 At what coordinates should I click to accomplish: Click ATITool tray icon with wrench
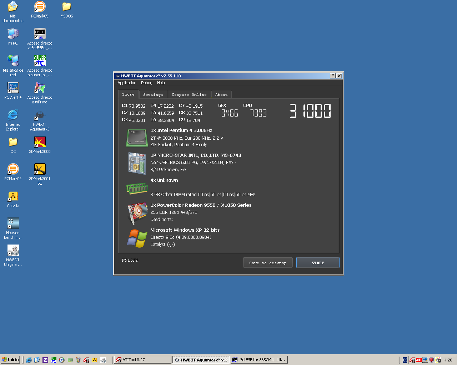coord(412,360)
